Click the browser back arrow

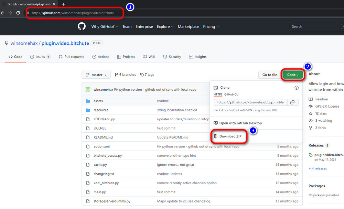point(2,13)
